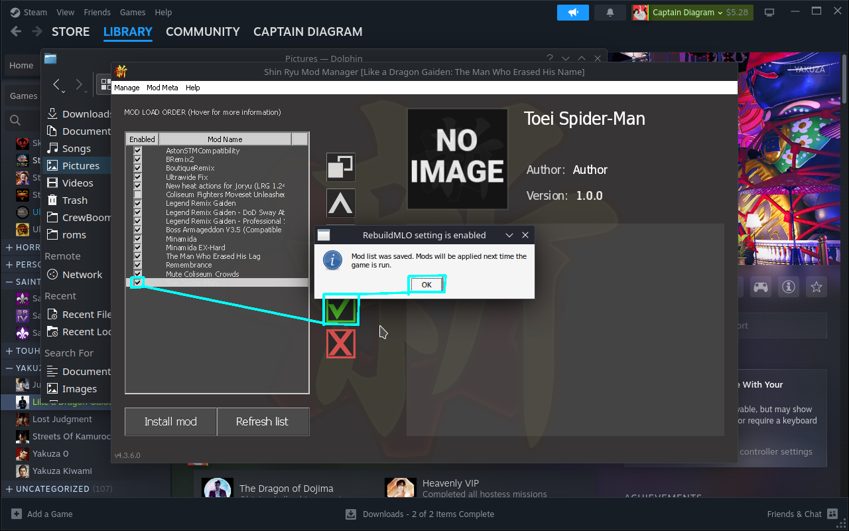Viewport: 849px width, 531px height.
Task: Enable the Coliseum Fighters Moveset Unleashed checkbox
Action: click(137, 194)
